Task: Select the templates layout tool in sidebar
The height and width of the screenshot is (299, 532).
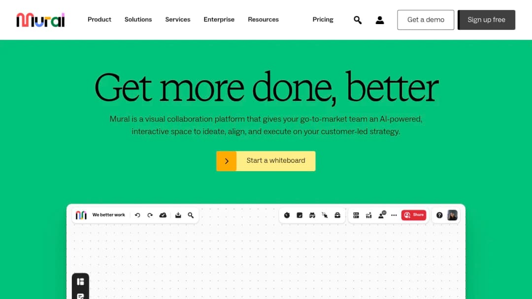Action: [80, 281]
